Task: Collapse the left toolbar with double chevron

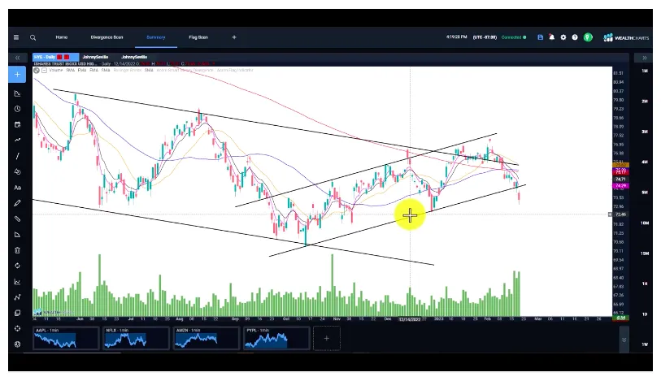Action: coord(18,58)
